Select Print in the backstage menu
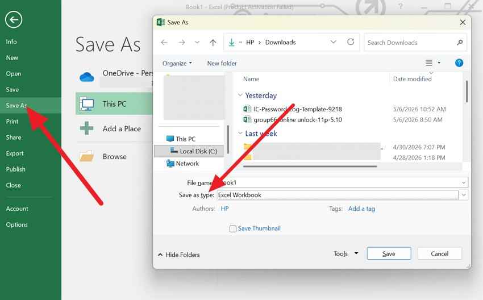 13,122
